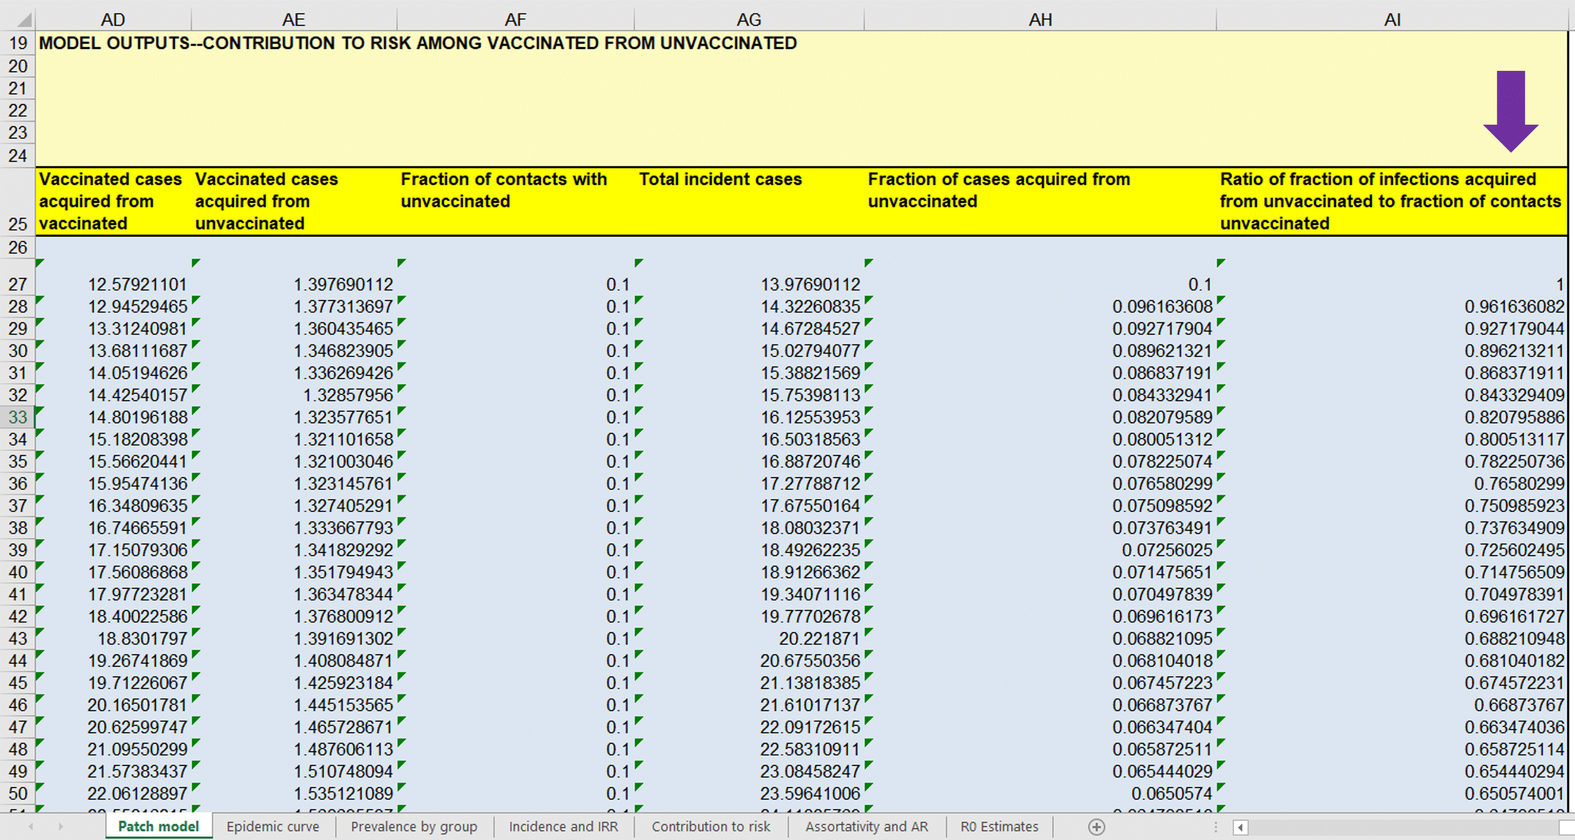
Task: Go to Contribution to risk sheet
Action: tap(710, 827)
